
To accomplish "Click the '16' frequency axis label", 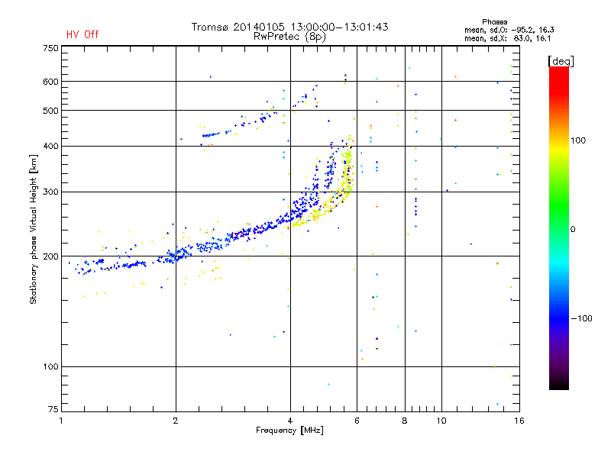I will coord(519,421).
